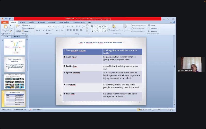Decrease font size with the small A icon
Image resolution: width=206 pixels, height=129 pixels.
[59, 27]
